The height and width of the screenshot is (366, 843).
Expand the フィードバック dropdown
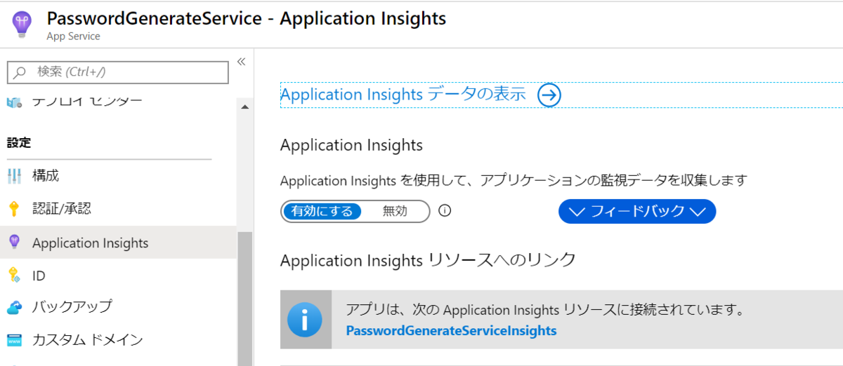pos(636,211)
